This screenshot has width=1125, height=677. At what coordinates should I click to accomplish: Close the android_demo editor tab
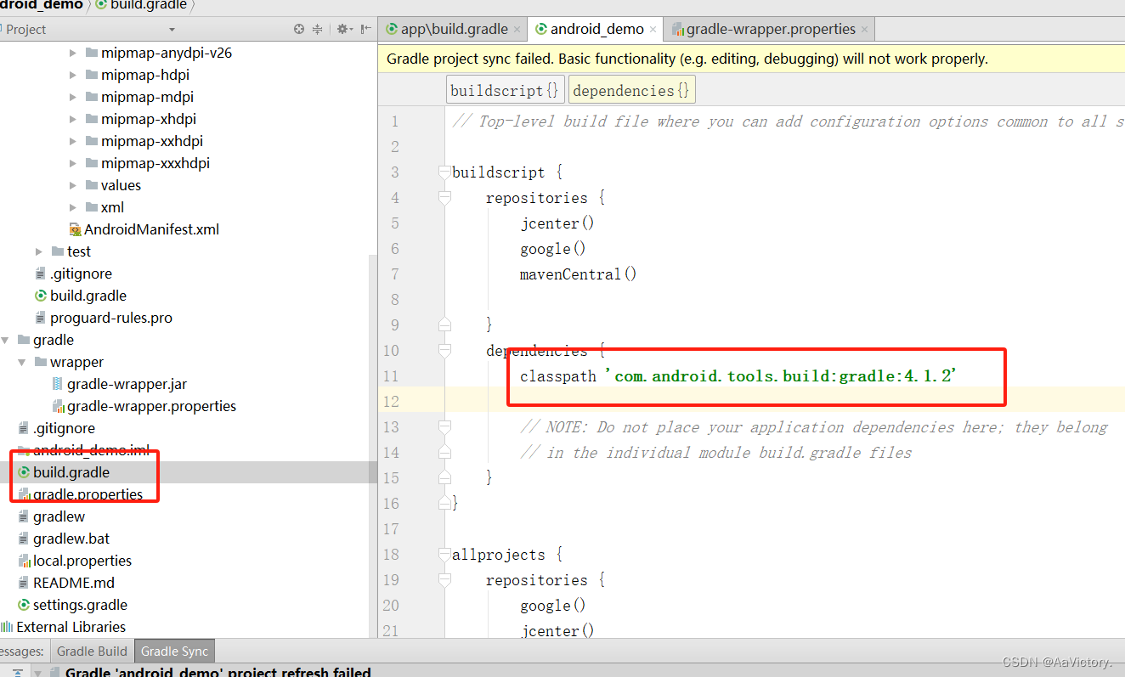click(x=653, y=29)
